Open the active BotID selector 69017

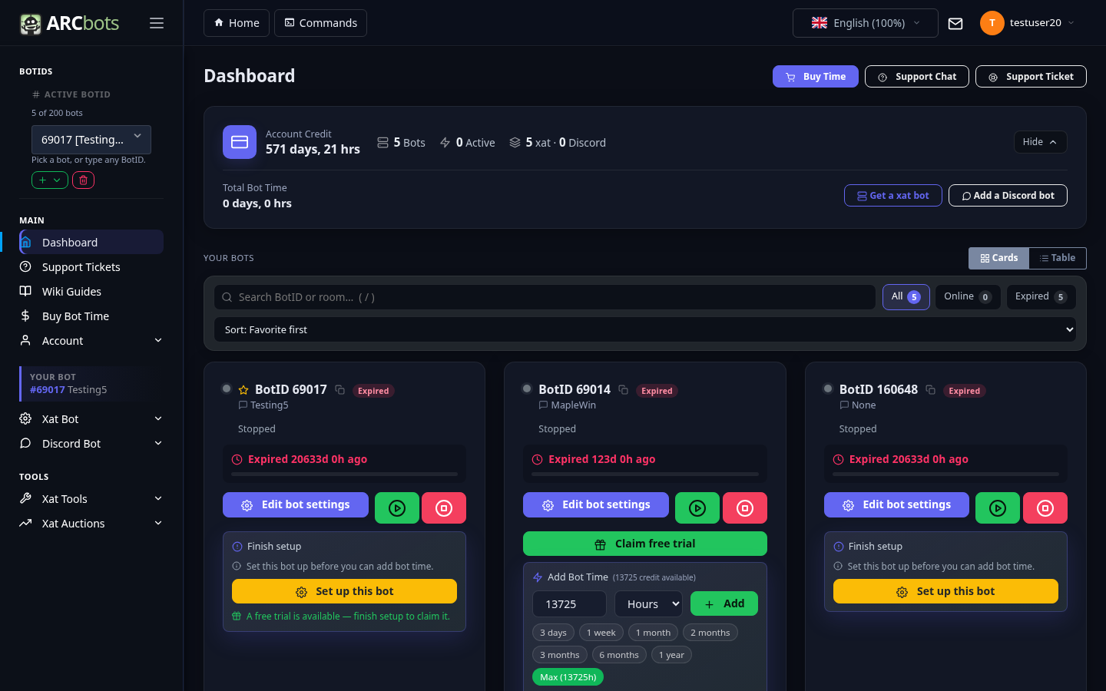click(x=91, y=140)
